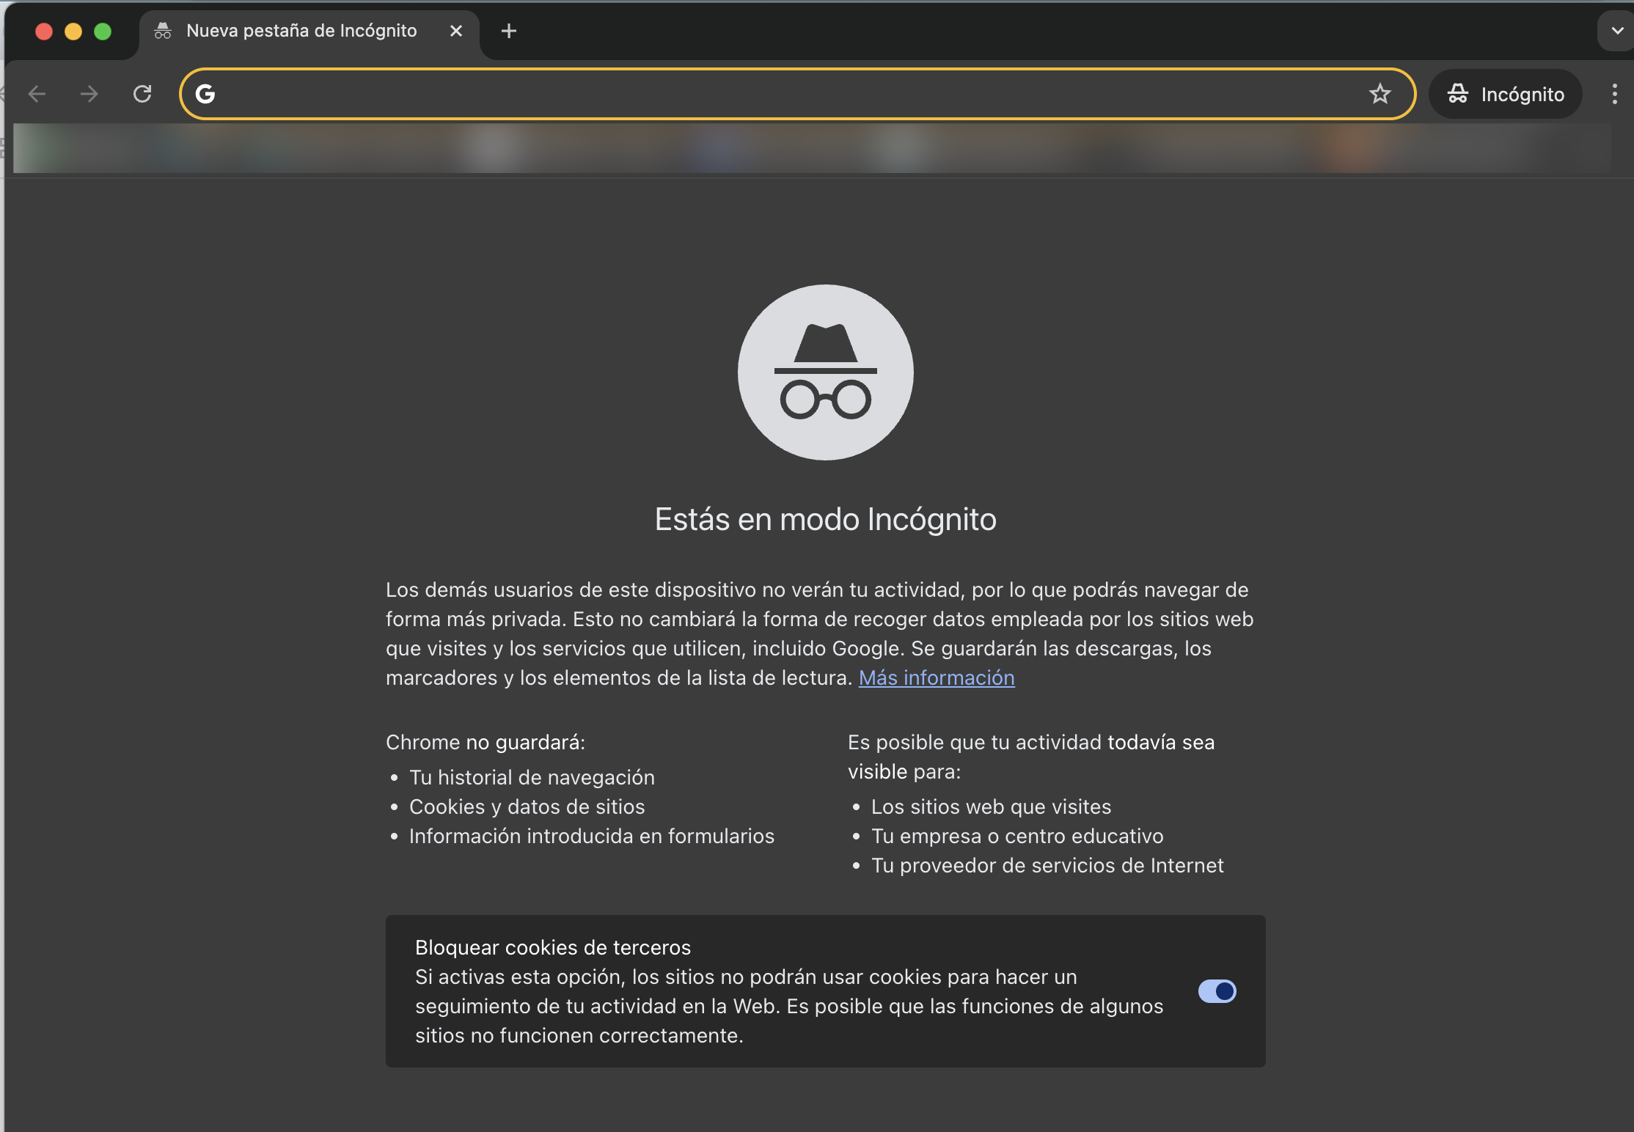Open a new tab with plus button
1634x1132 pixels.
508,31
